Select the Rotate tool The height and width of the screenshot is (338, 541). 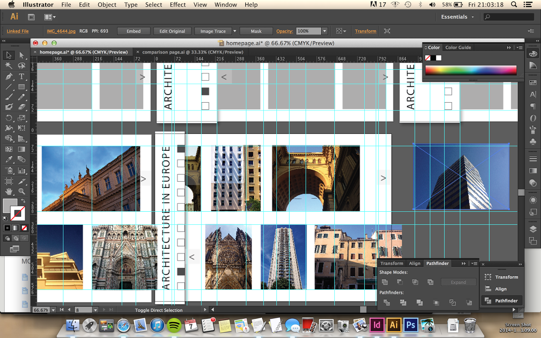click(9, 118)
